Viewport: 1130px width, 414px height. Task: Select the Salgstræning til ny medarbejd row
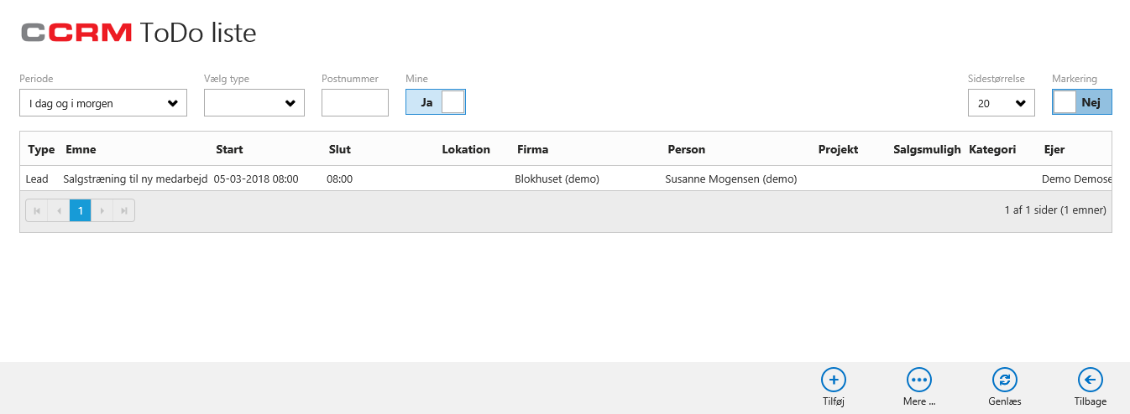coord(566,179)
